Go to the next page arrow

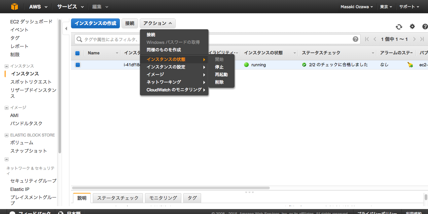(x=414, y=39)
